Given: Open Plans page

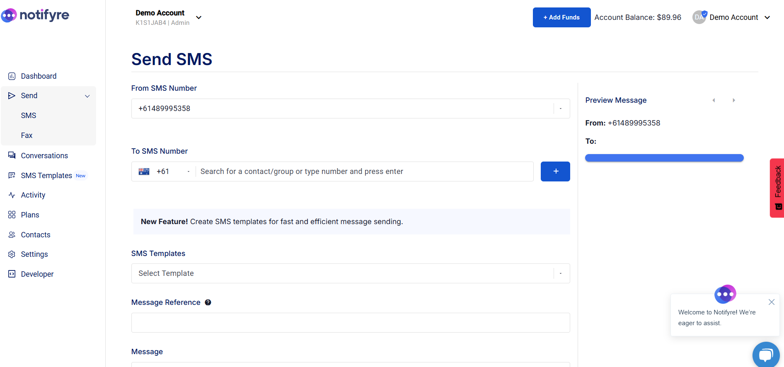Looking at the screenshot, I should pos(30,215).
